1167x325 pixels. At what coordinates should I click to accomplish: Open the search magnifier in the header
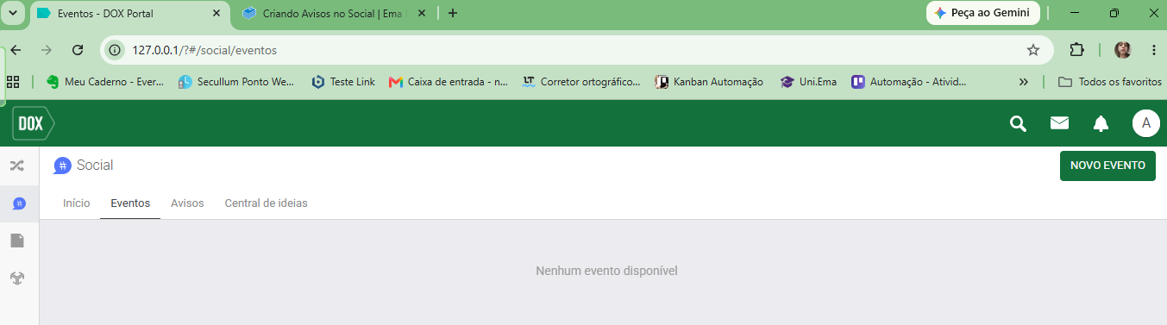point(1018,123)
